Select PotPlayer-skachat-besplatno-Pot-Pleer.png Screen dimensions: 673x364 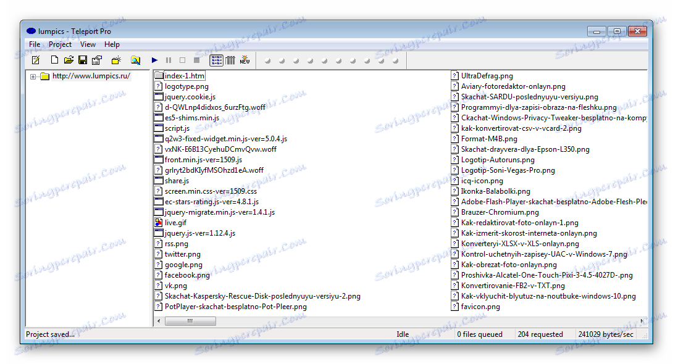[x=236, y=307]
